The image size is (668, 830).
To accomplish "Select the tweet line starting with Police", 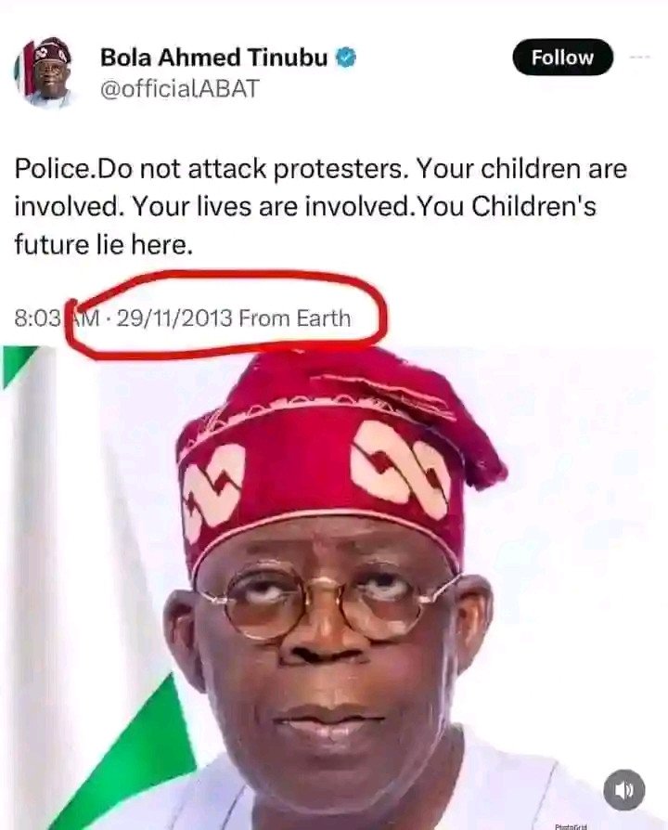I will (x=320, y=169).
